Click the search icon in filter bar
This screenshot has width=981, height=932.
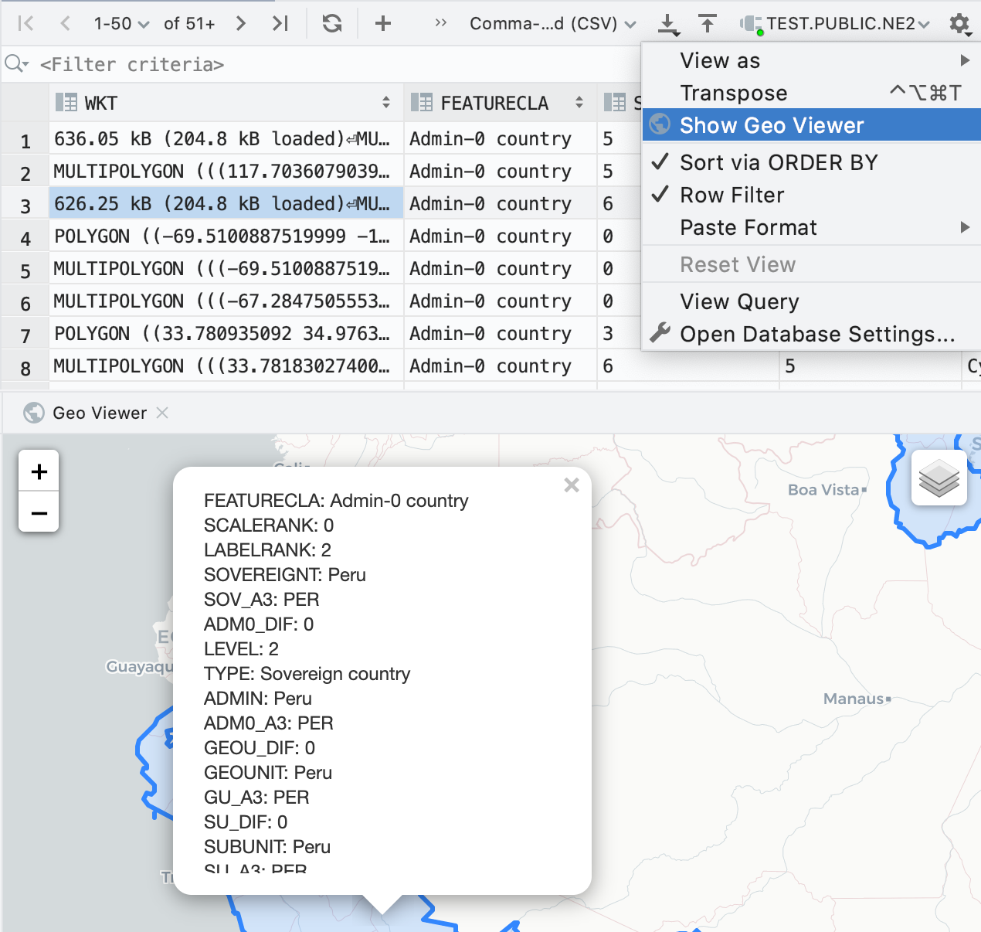pos(16,63)
